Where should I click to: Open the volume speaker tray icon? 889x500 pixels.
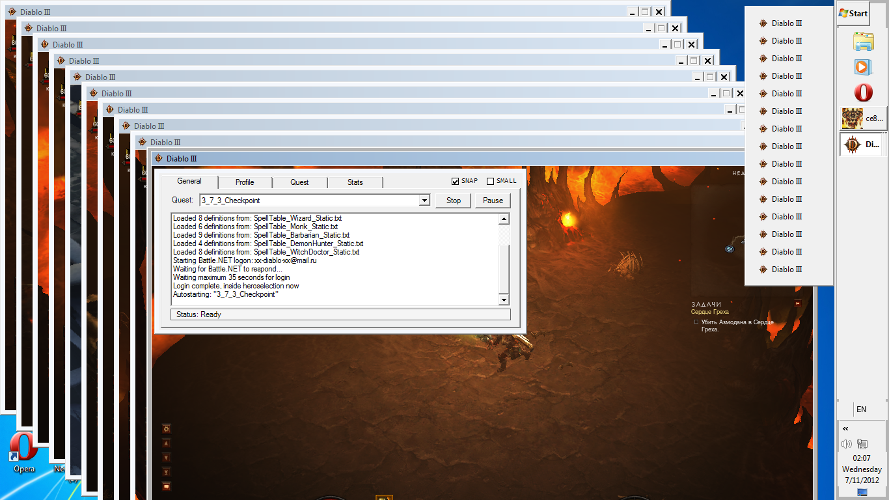[x=847, y=444]
